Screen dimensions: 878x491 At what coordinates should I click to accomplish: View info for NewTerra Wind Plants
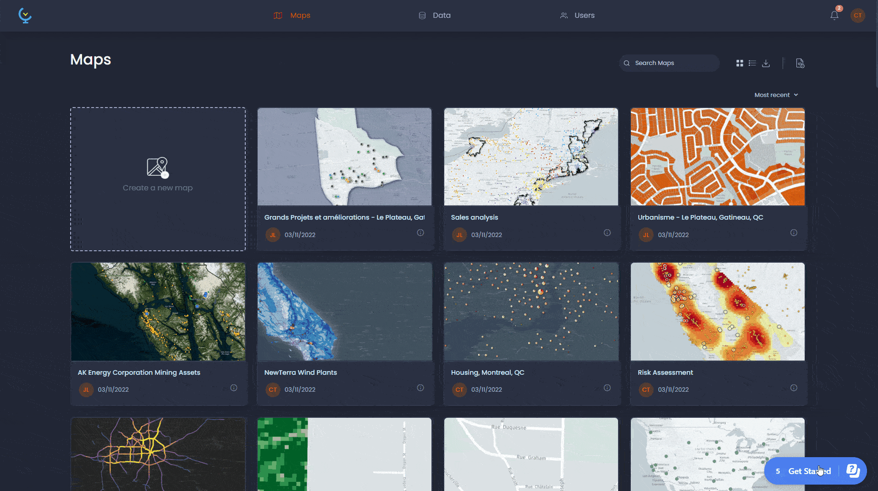tap(420, 388)
